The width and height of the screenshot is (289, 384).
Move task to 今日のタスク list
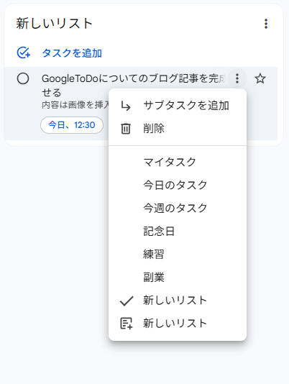click(x=178, y=185)
